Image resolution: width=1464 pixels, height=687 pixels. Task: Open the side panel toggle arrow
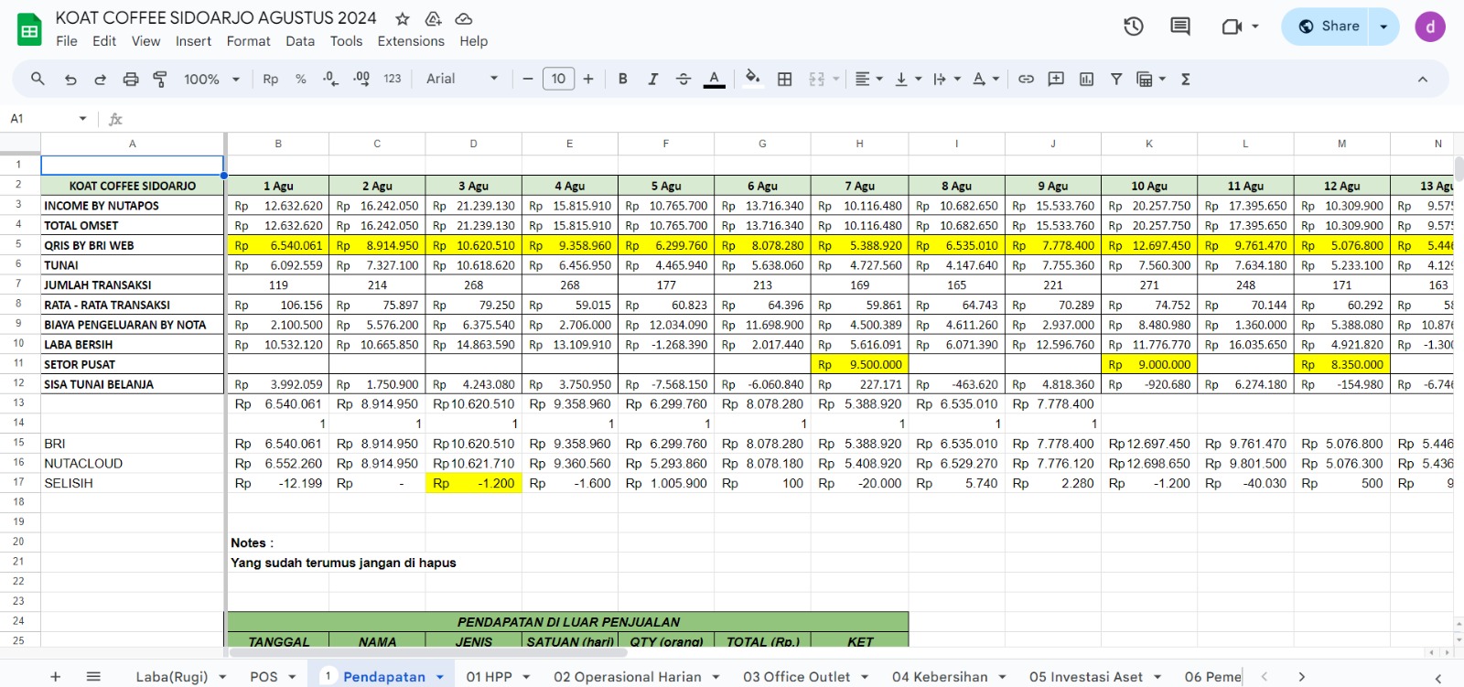pyautogui.click(x=1438, y=678)
